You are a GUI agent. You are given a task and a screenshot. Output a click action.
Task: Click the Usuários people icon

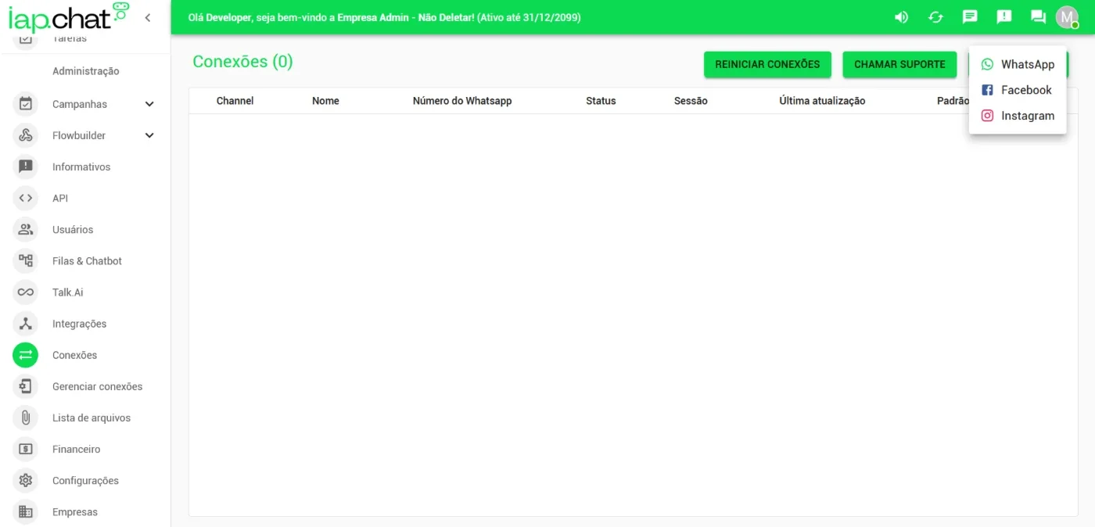tap(26, 229)
